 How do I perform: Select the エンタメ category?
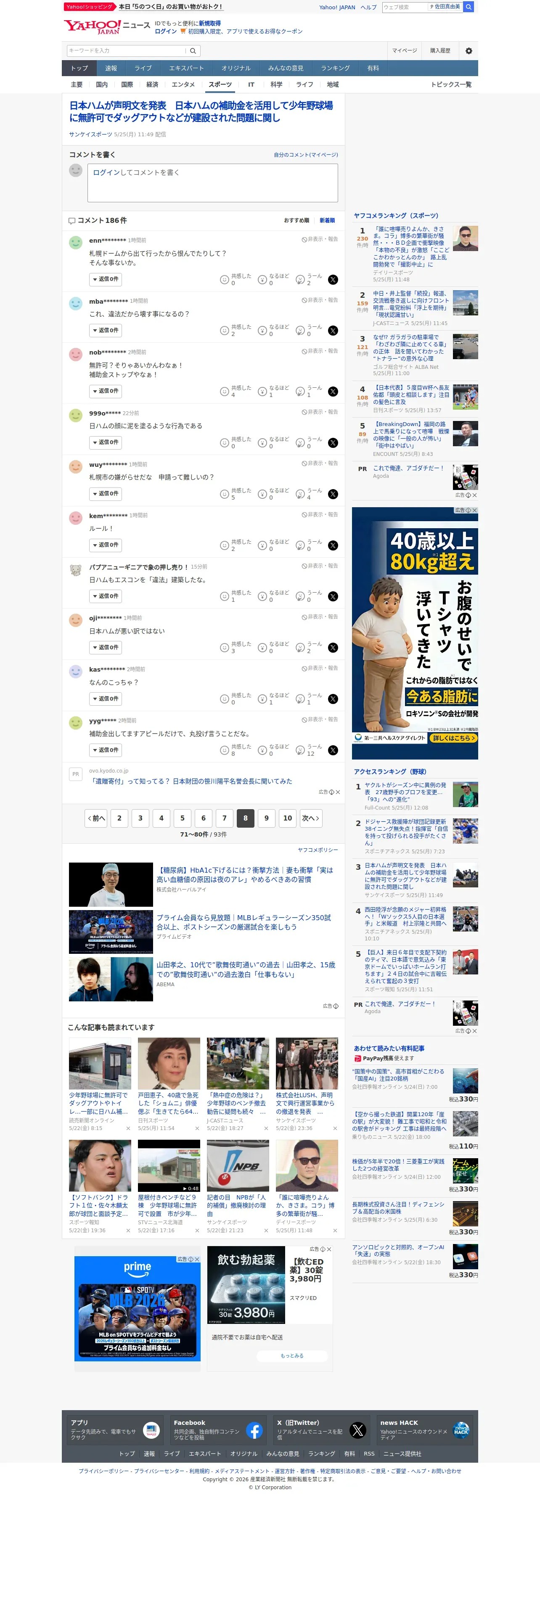(x=183, y=85)
